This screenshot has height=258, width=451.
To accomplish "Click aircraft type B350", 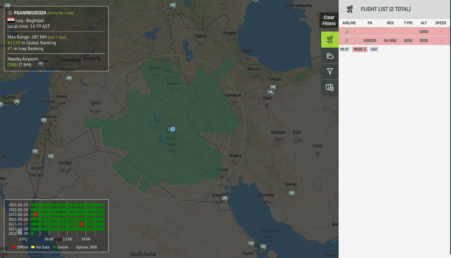I will (x=408, y=41).
